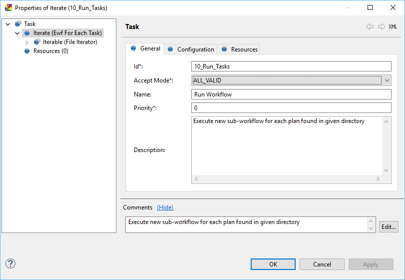Collapse the Iterate tree node

tap(17, 33)
